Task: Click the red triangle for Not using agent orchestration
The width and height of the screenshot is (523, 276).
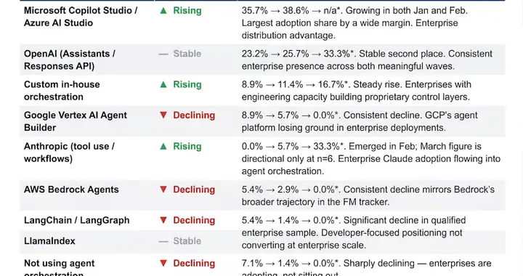Action: click(163, 264)
